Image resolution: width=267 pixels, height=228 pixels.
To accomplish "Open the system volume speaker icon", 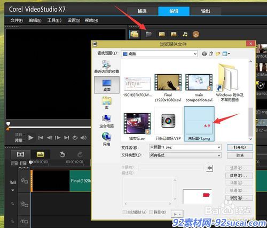I will point(83,138).
